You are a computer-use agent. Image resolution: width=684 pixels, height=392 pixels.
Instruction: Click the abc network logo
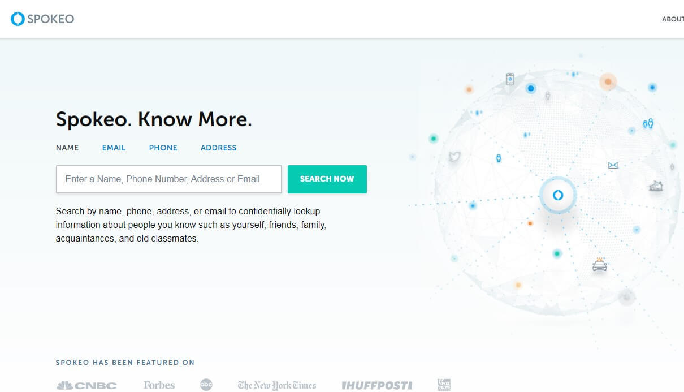coord(206,385)
